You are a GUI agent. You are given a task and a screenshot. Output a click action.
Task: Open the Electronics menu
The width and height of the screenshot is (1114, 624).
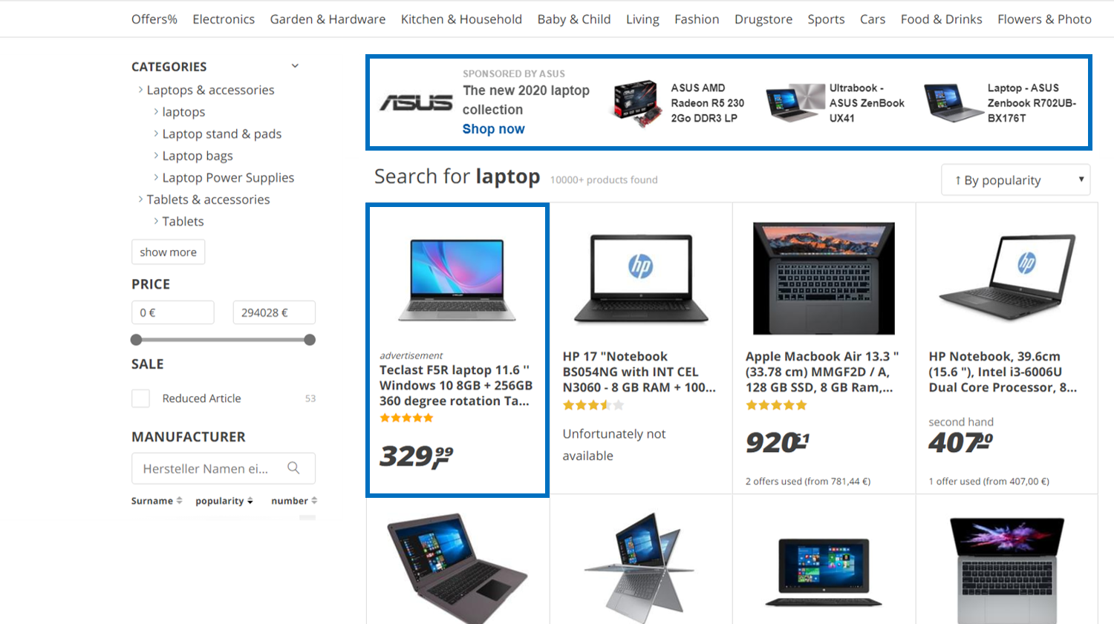[224, 19]
